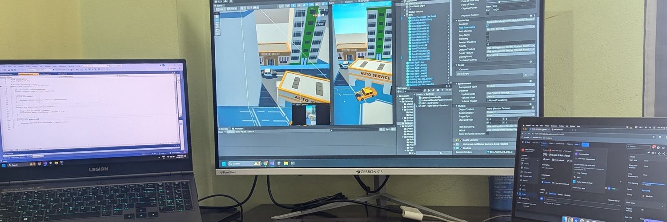Click the Custom Skybox material field

(500, 152)
